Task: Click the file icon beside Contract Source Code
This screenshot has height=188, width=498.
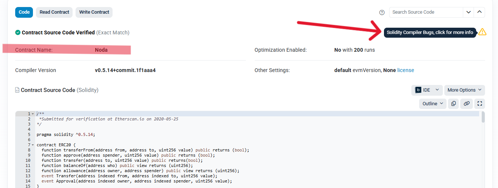Action: click(x=17, y=90)
